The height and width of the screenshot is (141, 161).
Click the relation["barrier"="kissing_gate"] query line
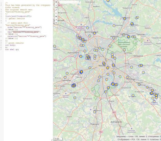click(27, 36)
